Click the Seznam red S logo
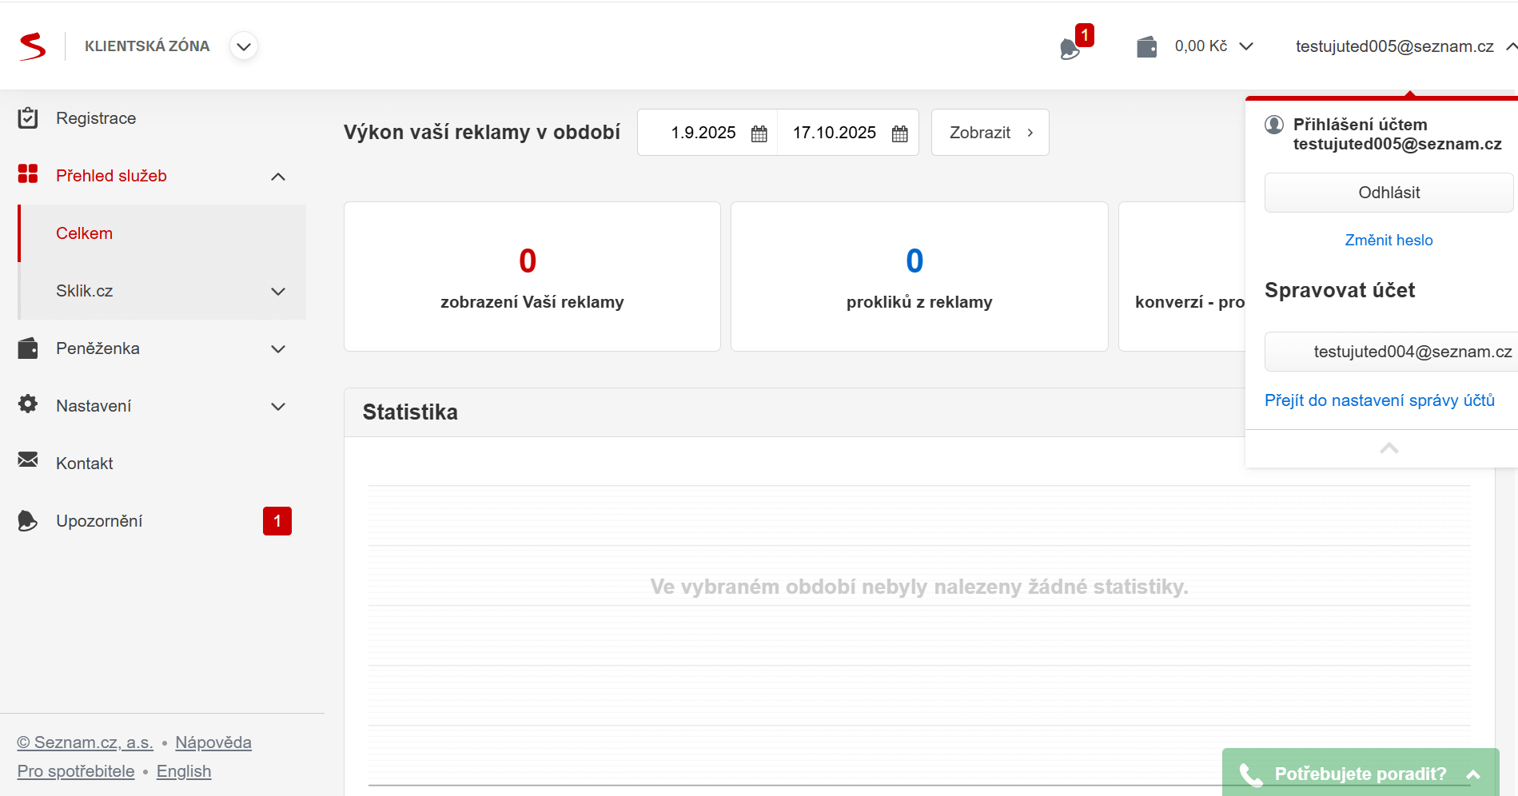This screenshot has height=796, width=1518. tap(33, 46)
